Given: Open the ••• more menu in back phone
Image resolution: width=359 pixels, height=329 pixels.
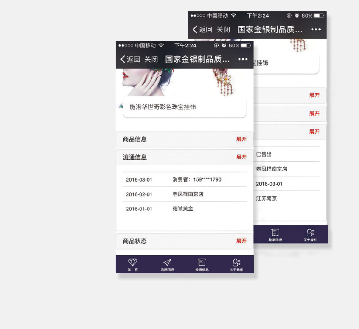Looking at the screenshot, I should pyautogui.click(x=316, y=29).
